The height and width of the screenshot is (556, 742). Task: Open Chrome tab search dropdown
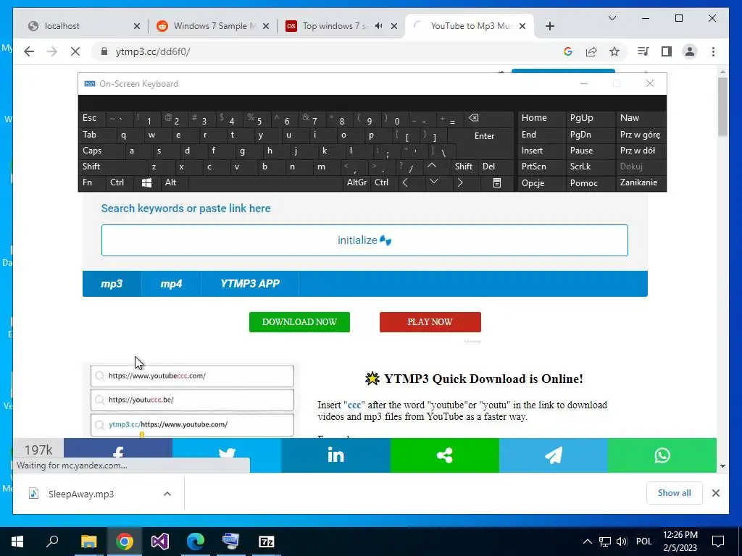point(612,18)
